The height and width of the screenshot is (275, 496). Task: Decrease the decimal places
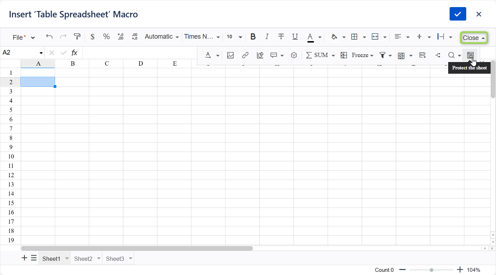coord(120,37)
